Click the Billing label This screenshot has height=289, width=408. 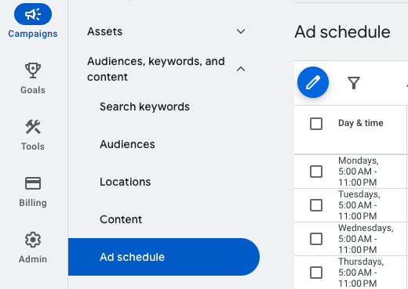click(x=33, y=203)
